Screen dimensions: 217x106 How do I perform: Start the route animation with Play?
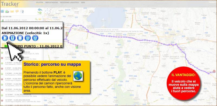pos(5,38)
